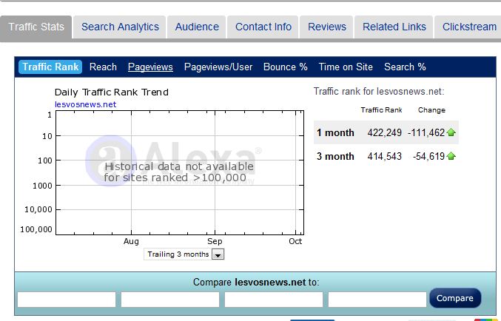Open the Reviews tab
The image size is (501, 321).
(x=327, y=27)
